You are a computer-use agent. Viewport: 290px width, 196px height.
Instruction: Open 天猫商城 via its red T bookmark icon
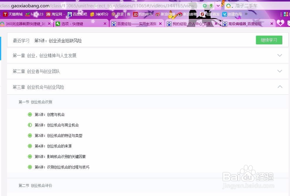point(4,14)
